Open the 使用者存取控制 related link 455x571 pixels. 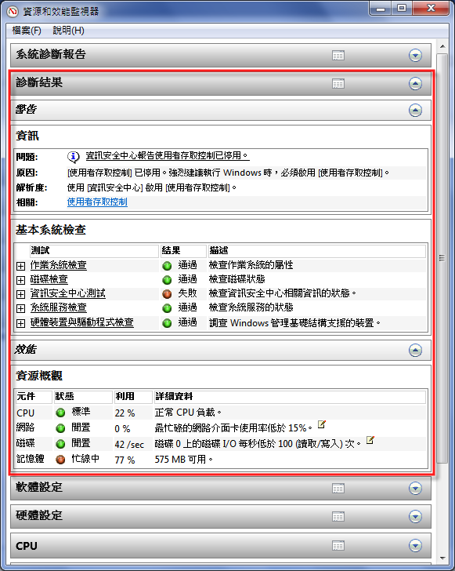coord(97,202)
